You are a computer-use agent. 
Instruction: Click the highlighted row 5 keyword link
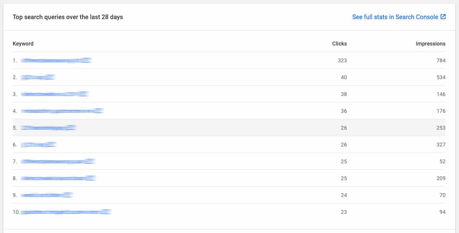[49, 128]
